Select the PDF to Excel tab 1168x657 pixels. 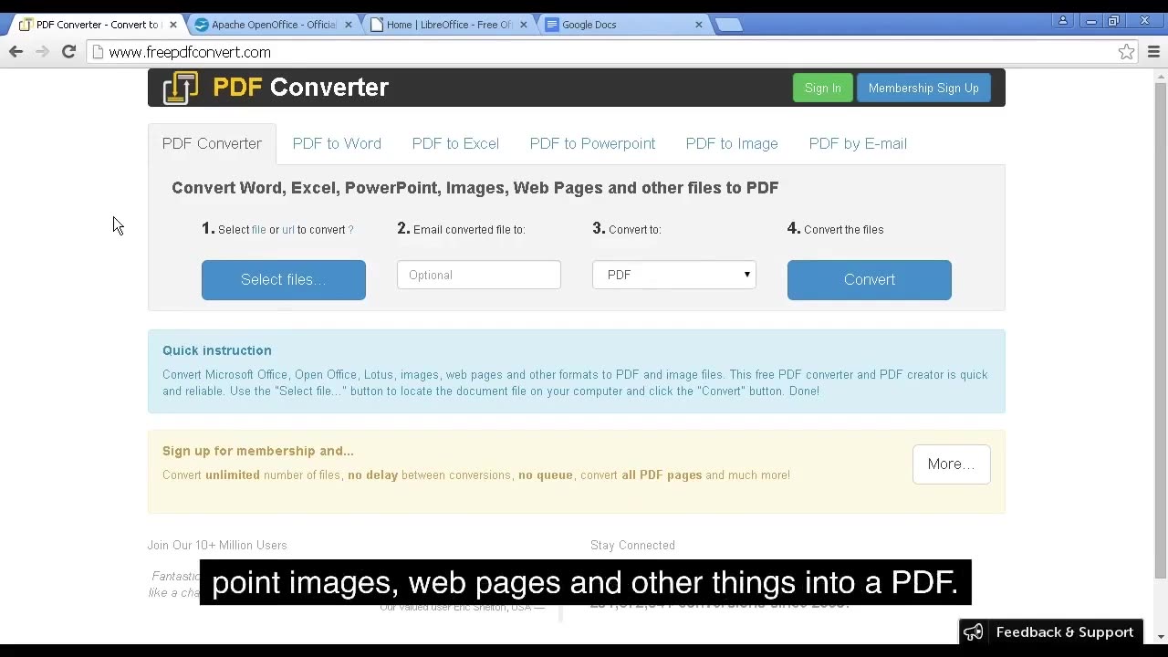[455, 143]
